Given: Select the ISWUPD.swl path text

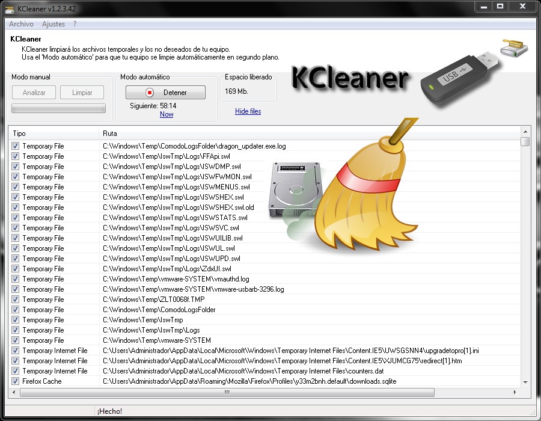Looking at the screenshot, I should [x=171, y=259].
